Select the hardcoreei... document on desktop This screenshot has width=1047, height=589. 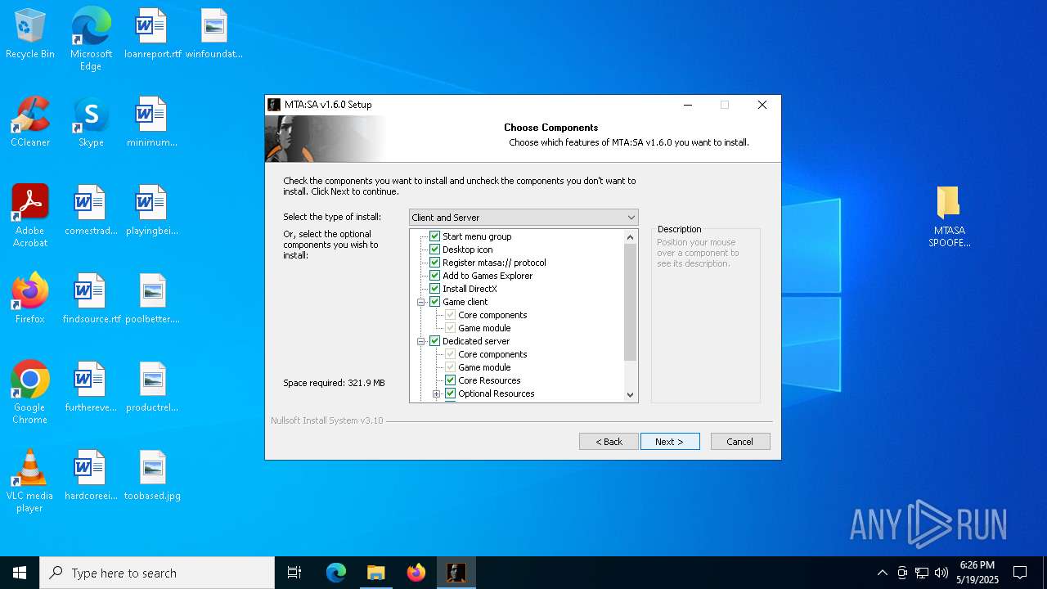click(x=91, y=476)
